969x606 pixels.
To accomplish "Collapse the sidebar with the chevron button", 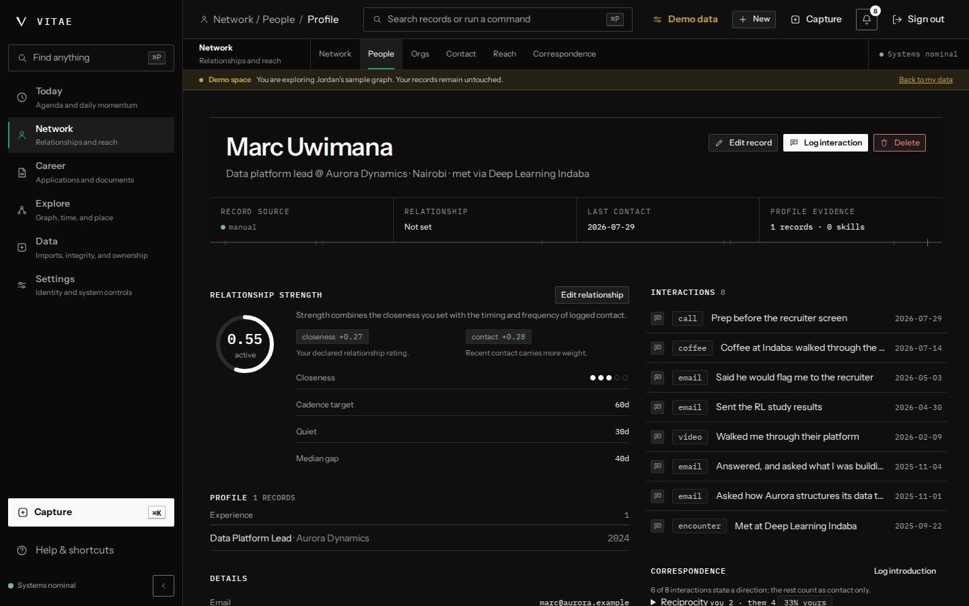I will pyautogui.click(x=164, y=586).
